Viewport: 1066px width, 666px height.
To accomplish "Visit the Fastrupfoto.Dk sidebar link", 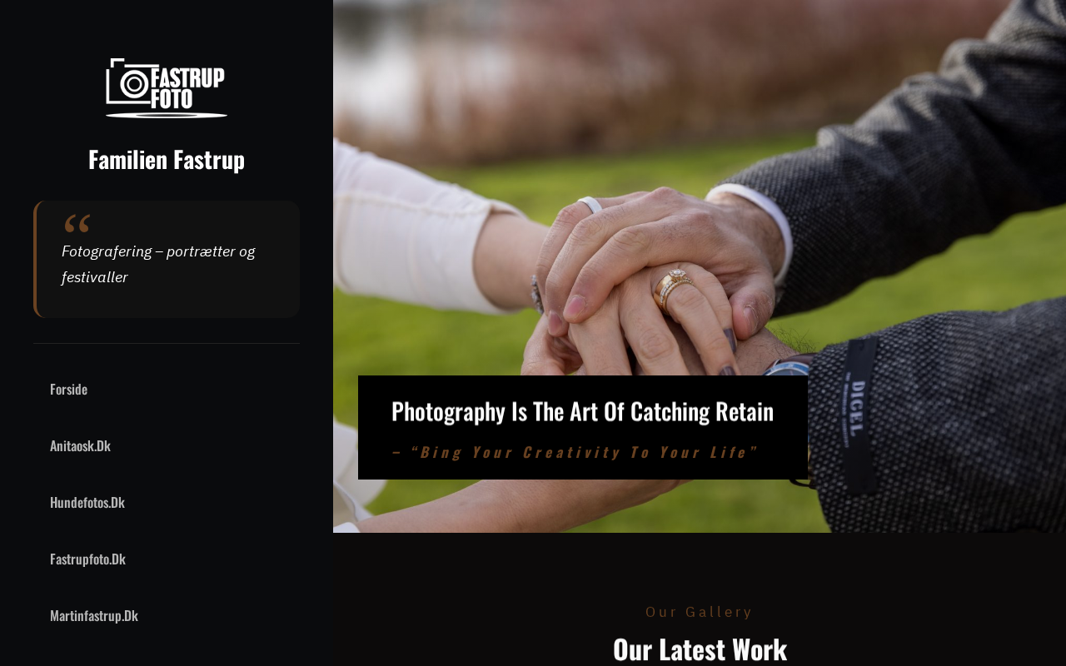I will pyautogui.click(x=87, y=559).
